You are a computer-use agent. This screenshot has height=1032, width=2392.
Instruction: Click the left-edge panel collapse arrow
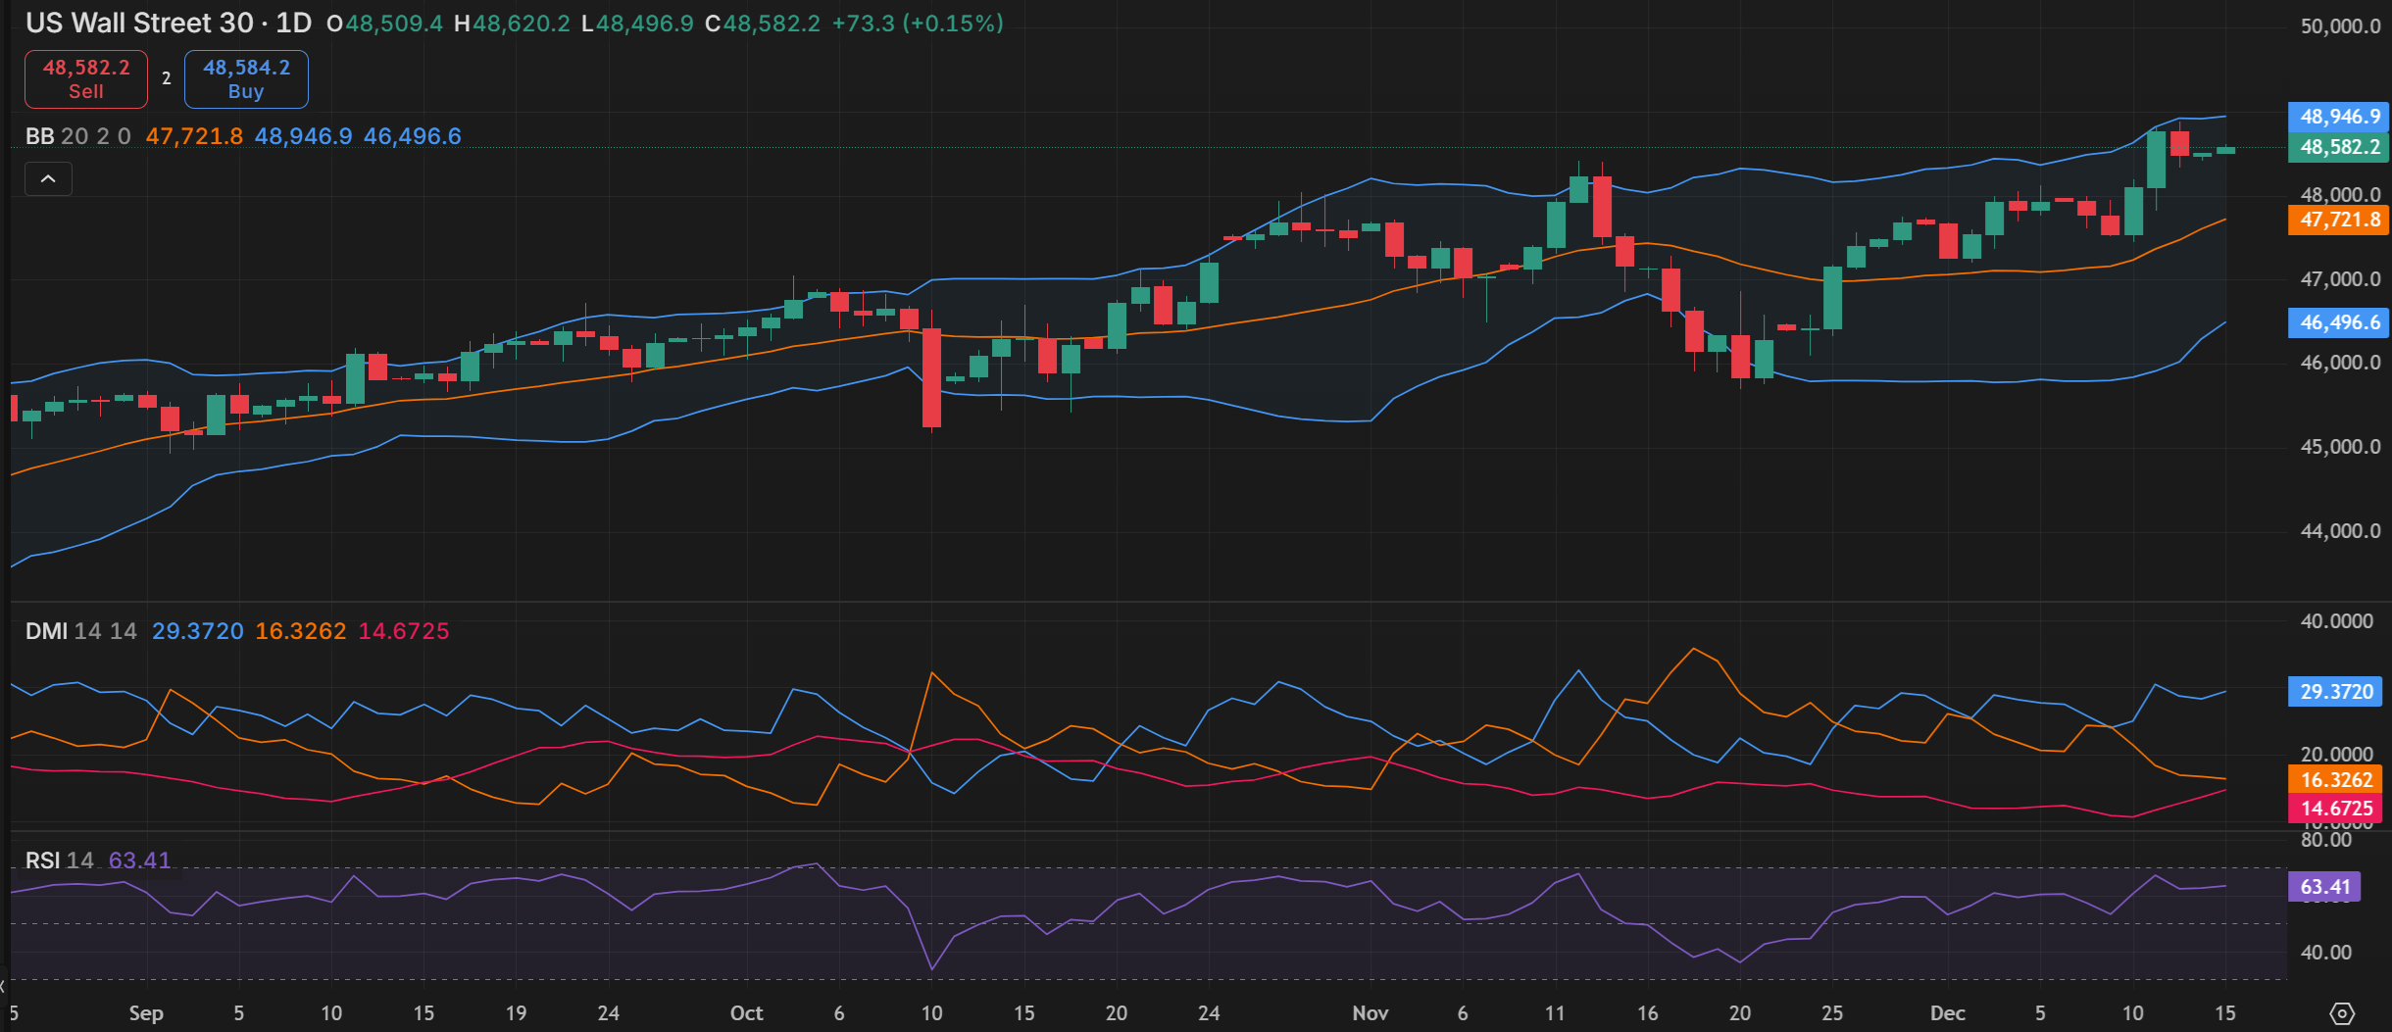pyautogui.click(x=4, y=985)
